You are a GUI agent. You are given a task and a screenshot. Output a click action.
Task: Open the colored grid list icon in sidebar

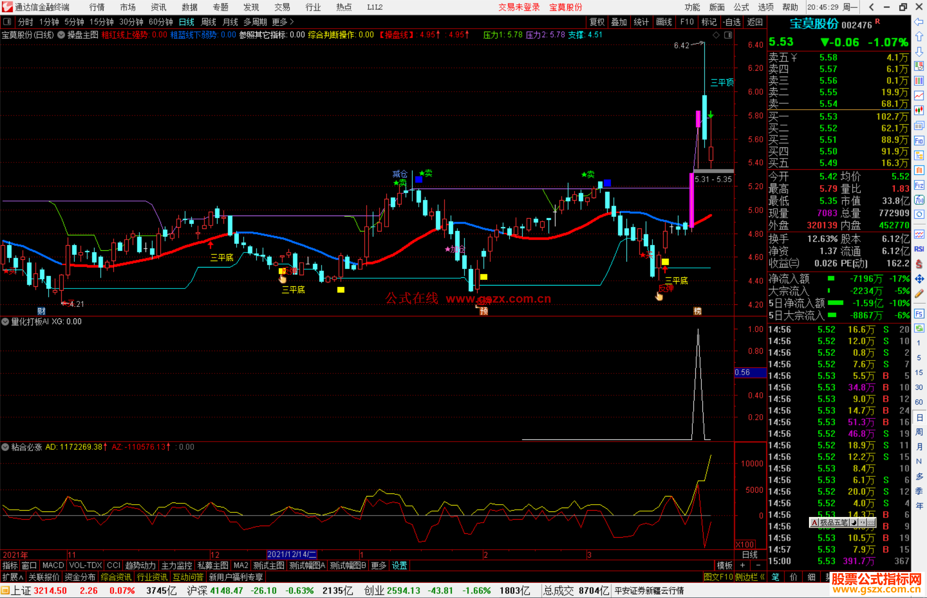click(919, 81)
